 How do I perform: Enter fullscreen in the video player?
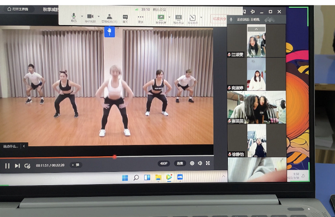click(208, 163)
